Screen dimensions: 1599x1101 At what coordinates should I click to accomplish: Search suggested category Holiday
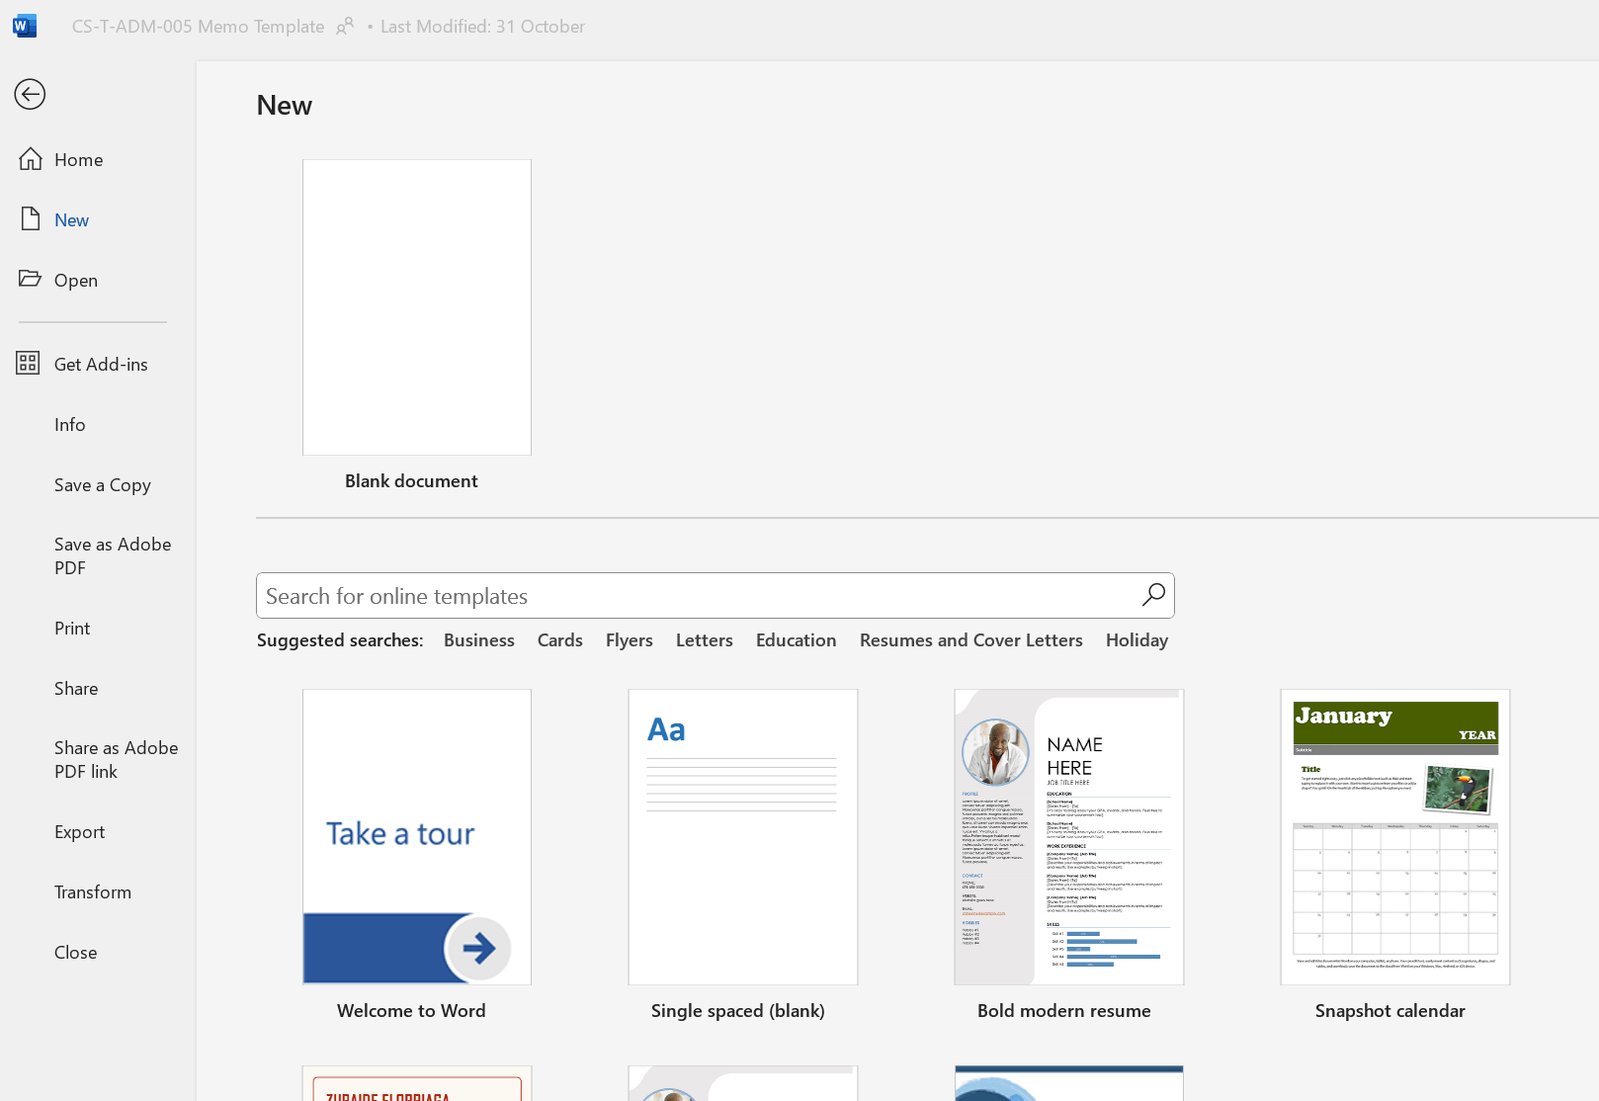(1136, 639)
